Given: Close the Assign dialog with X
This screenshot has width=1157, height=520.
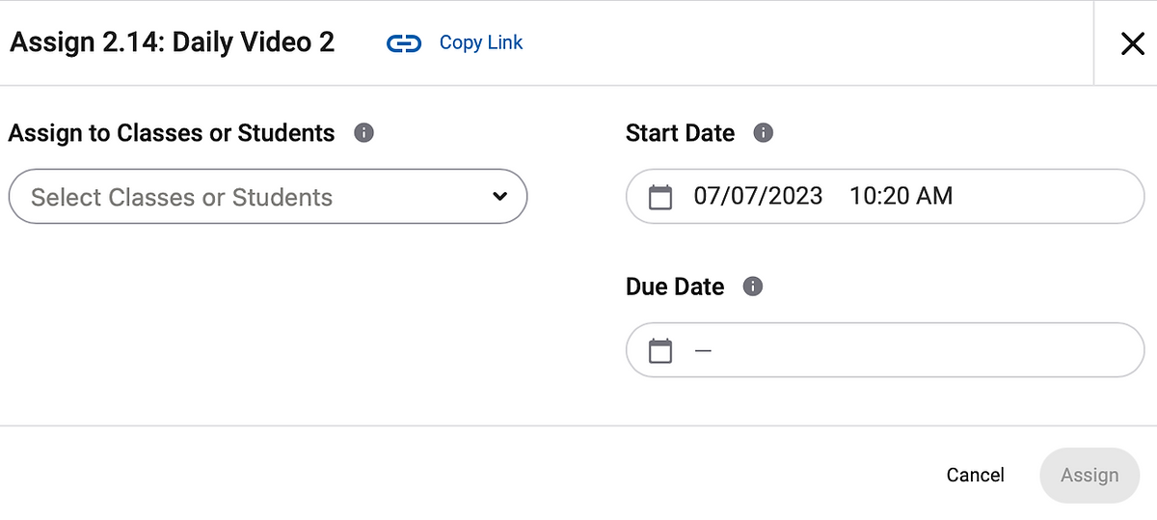Looking at the screenshot, I should click(1132, 43).
